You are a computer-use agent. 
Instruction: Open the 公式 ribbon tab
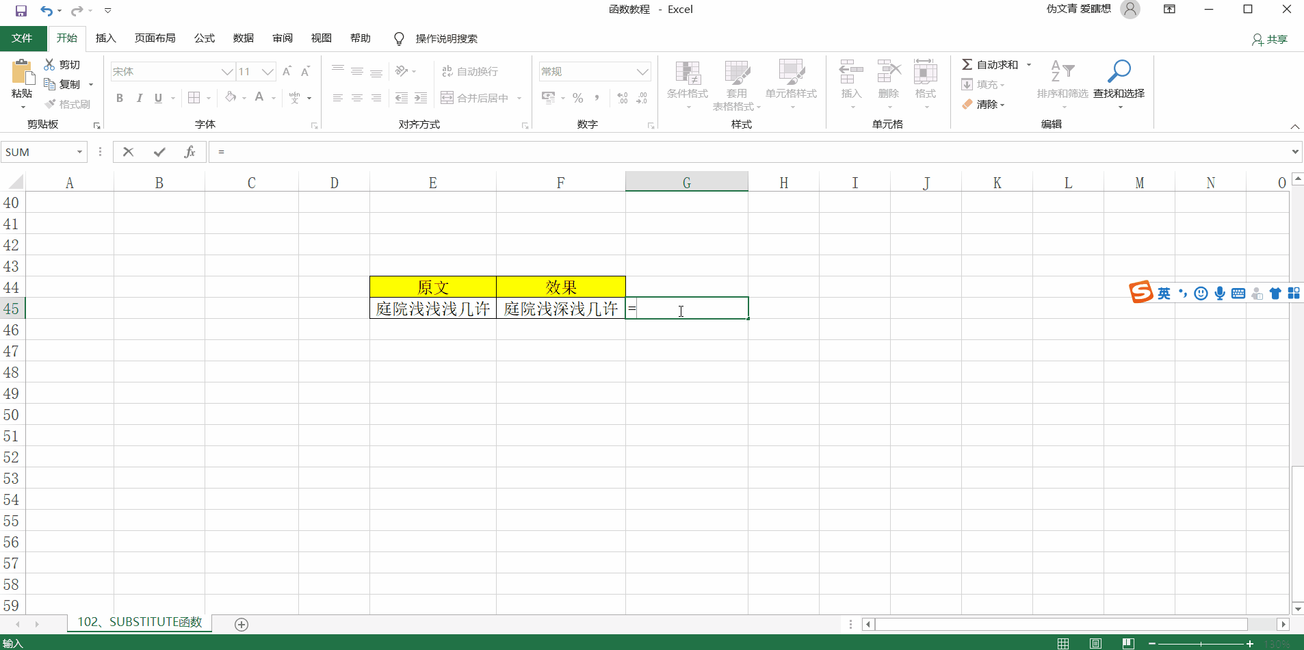pyautogui.click(x=203, y=38)
